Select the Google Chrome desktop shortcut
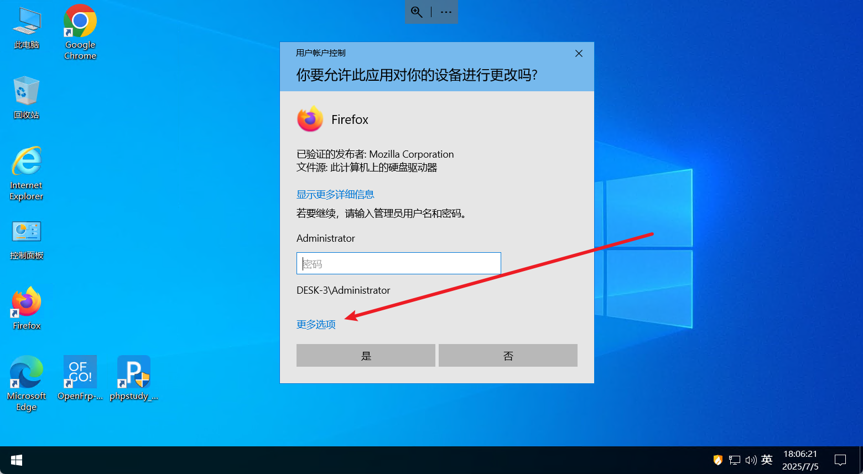 click(x=80, y=32)
